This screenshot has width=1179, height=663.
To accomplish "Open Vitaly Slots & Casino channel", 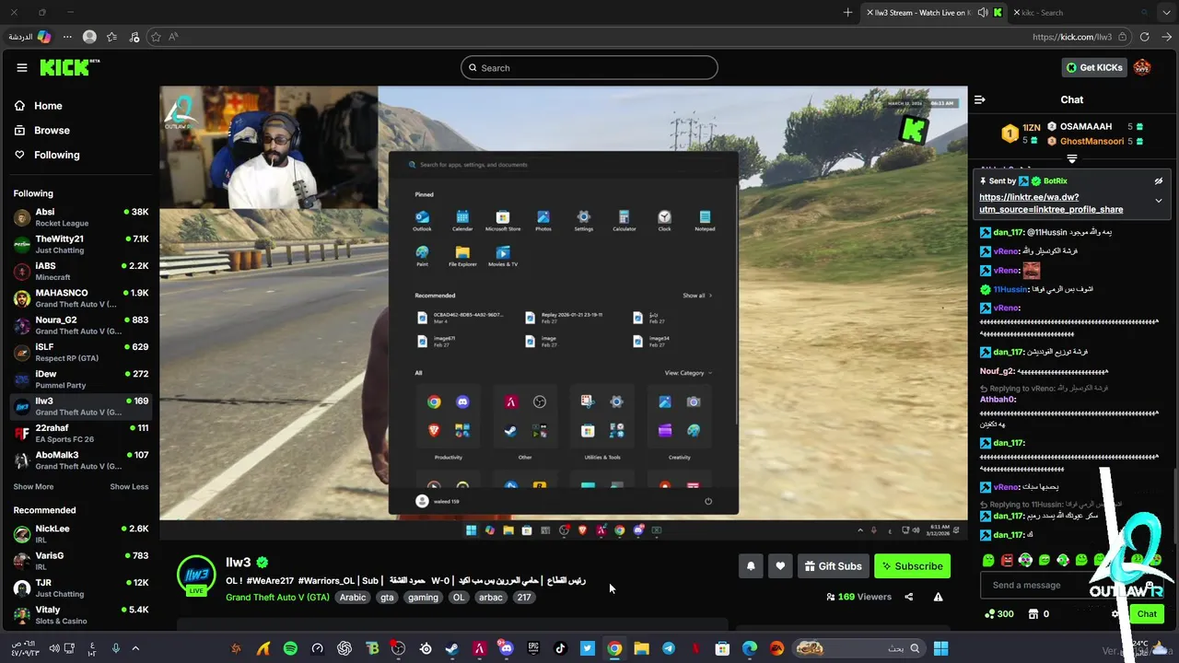I will (80, 615).
